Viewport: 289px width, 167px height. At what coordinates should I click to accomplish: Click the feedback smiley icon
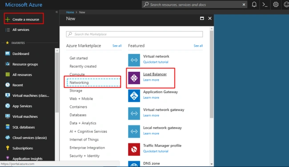(286, 4)
